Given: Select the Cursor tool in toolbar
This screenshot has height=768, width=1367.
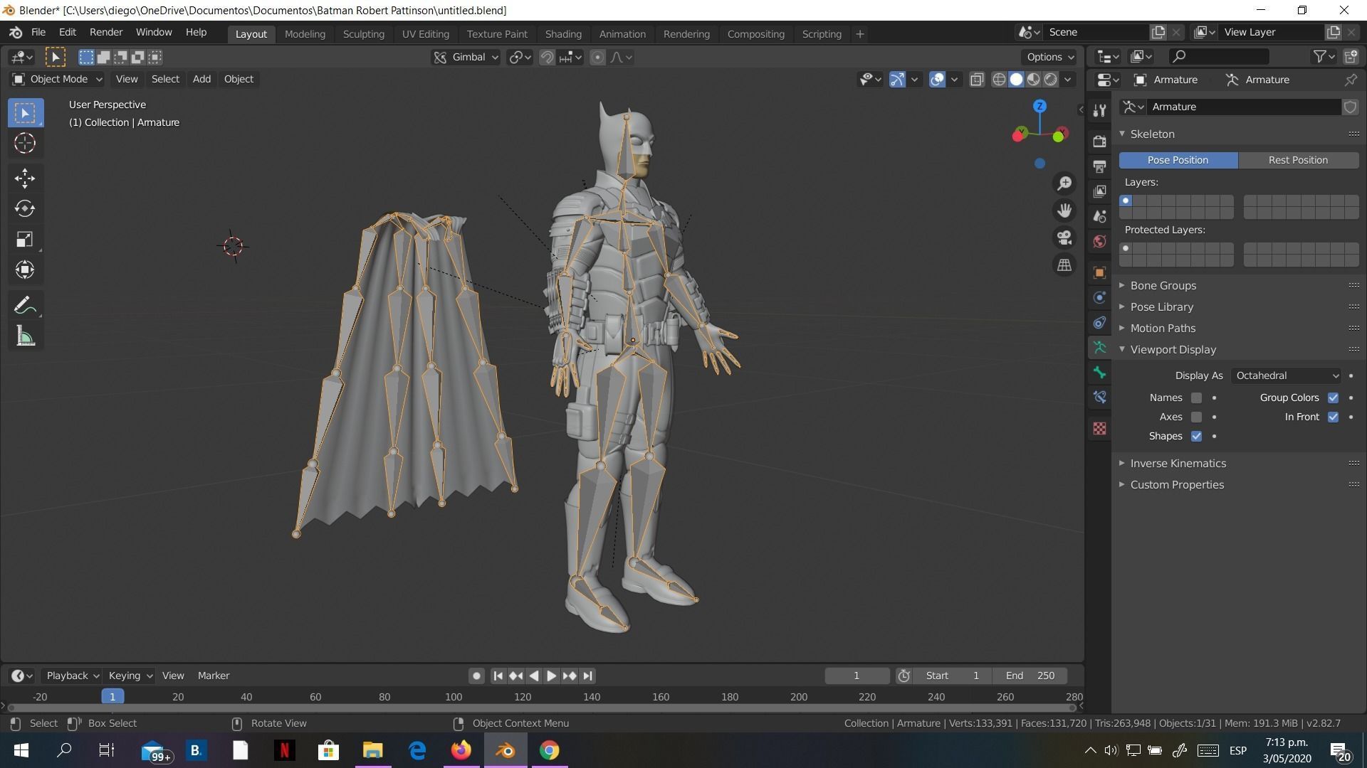Looking at the screenshot, I should 25,144.
